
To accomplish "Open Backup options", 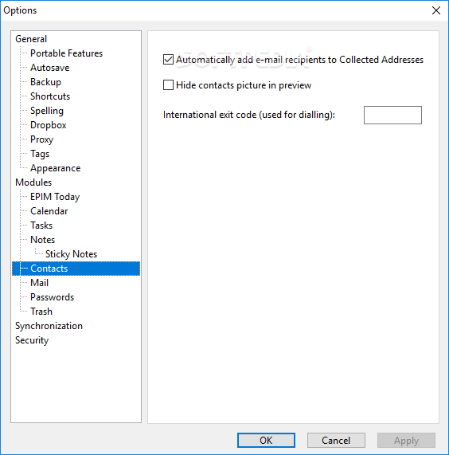I will coord(46,82).
